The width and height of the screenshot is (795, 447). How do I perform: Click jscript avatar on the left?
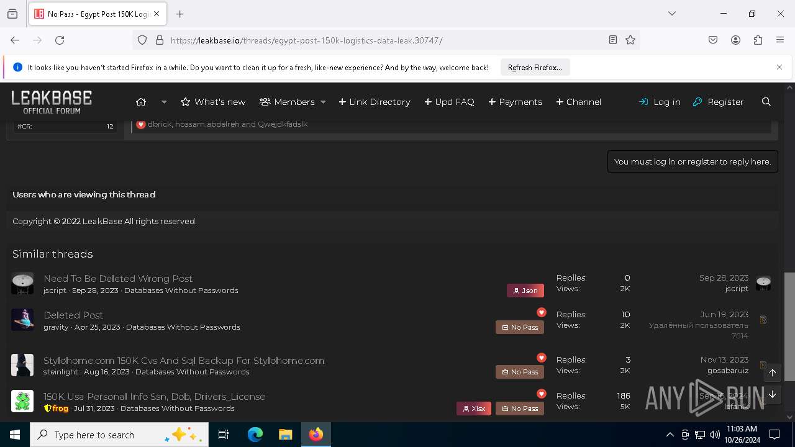click(x=22, y=283)
